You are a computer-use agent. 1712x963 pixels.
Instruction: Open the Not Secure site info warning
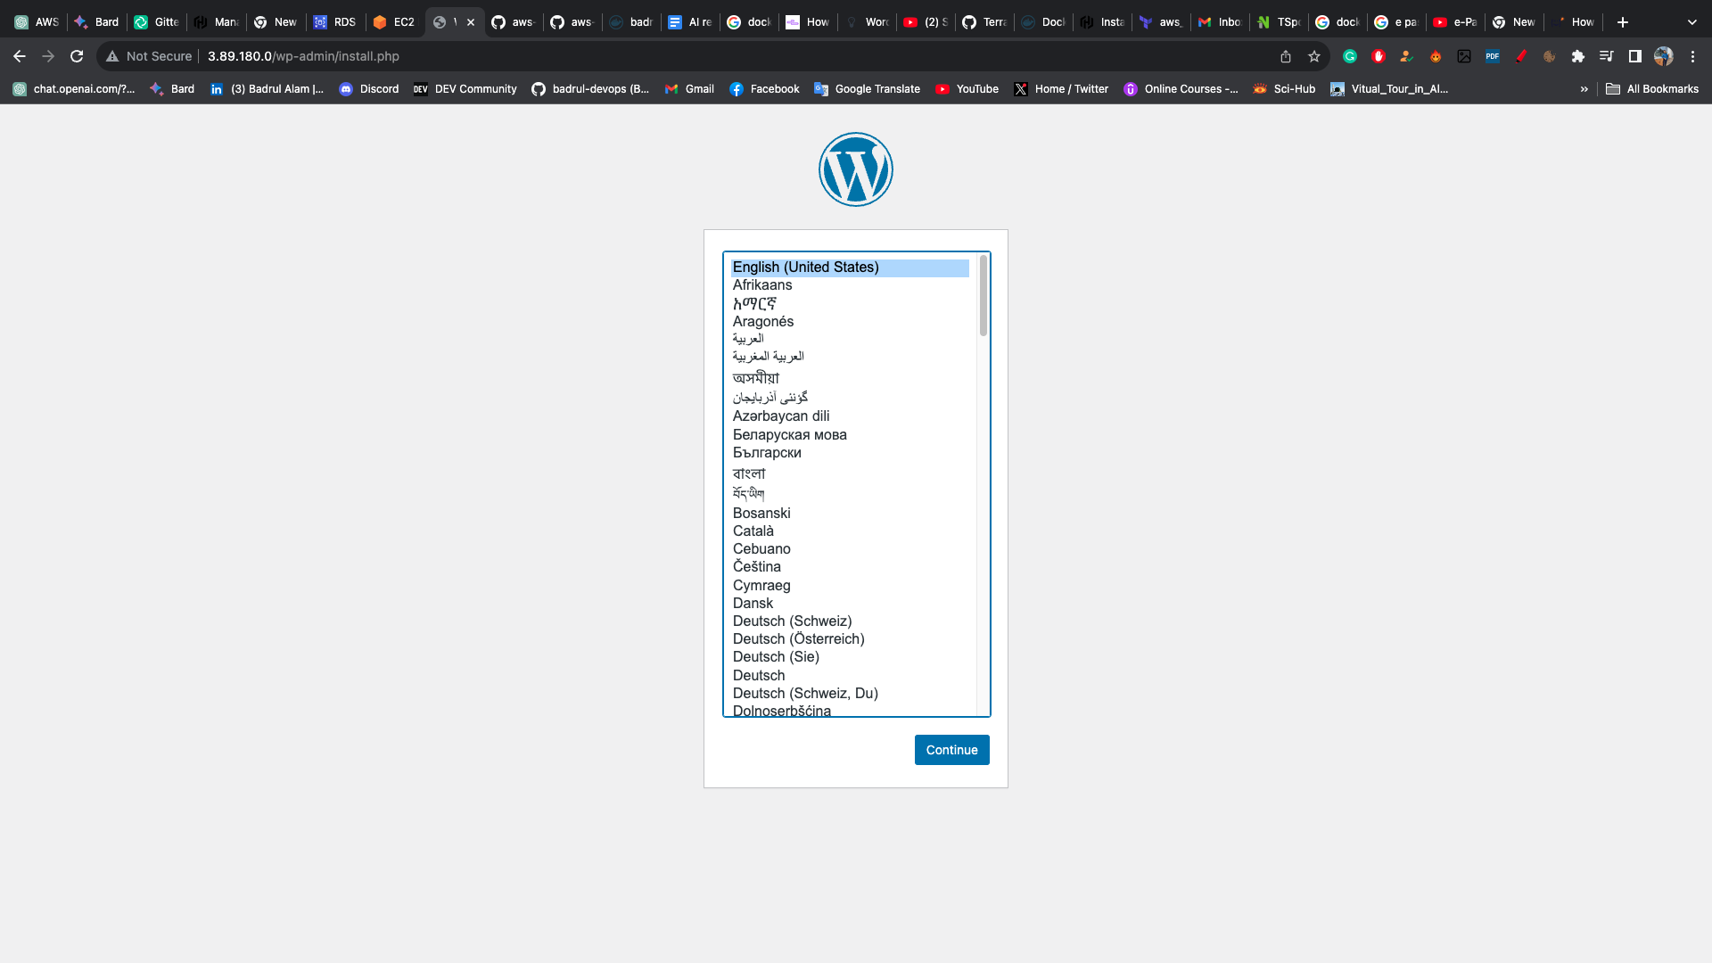point(149,56)
